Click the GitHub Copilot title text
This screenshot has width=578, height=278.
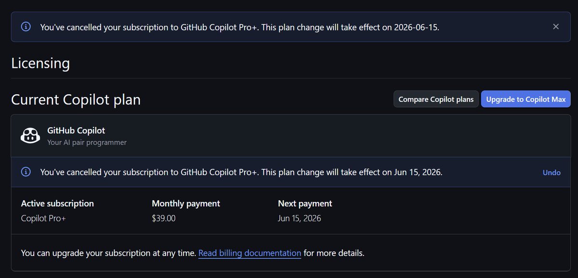[76, 130]
